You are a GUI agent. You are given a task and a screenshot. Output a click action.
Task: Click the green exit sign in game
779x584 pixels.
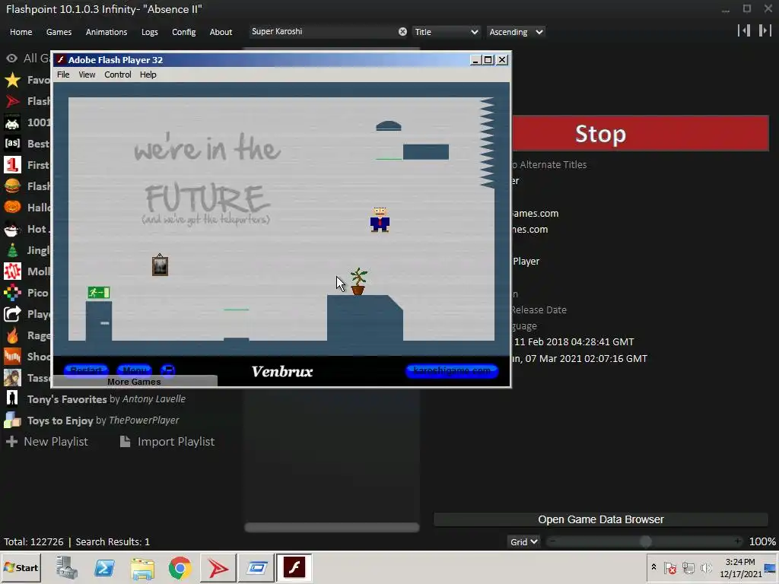coord(99,293)
